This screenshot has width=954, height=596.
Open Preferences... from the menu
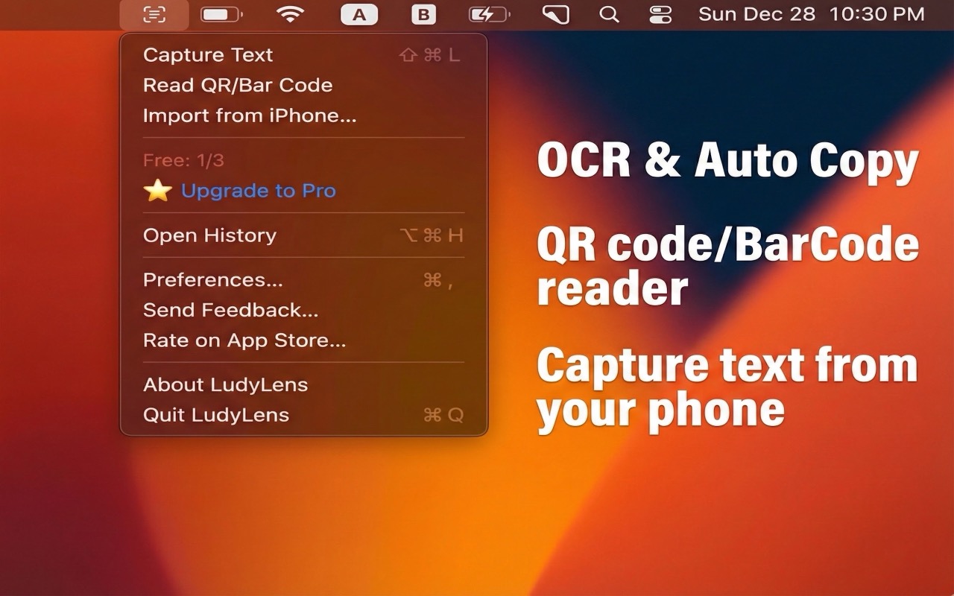[304, 280]
